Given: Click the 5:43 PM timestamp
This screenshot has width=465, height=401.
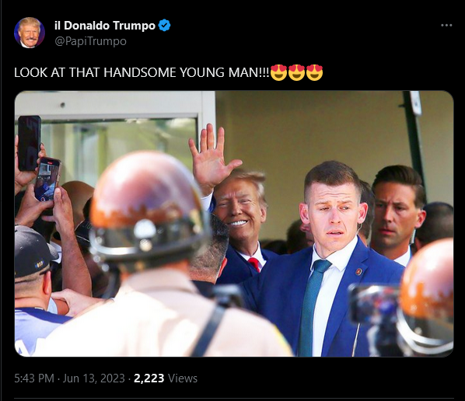Looking at the screenshot, I should point(34,378).
